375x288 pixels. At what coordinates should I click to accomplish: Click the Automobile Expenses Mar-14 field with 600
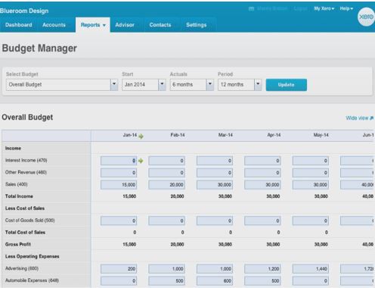pyautogui.click(x=215, y=281)
